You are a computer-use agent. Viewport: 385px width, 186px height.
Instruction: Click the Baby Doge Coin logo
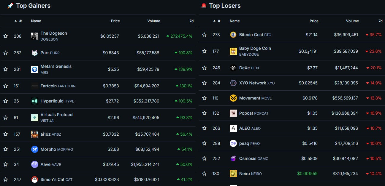click(233, 51)
